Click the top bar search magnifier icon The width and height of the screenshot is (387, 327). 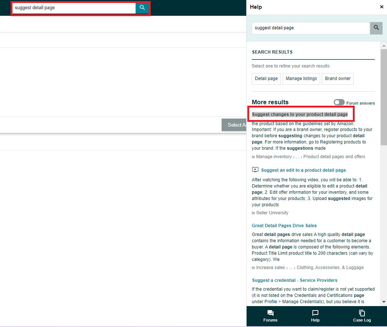pyautogui.click(x=142, y=8)
